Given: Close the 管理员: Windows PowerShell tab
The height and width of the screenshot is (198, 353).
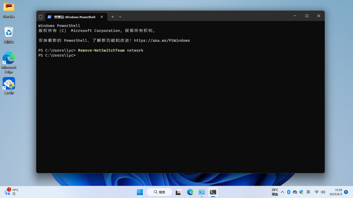Looking at the screenshot, I should pyautogui.click(x=102, y=17).
